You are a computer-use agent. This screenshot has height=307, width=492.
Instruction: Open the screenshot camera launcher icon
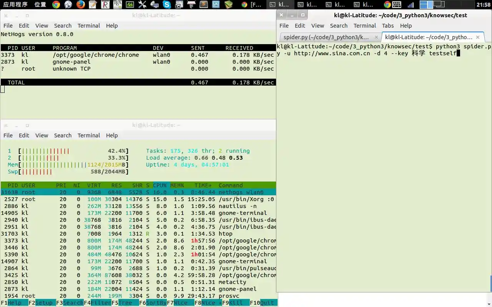(179, 5)
